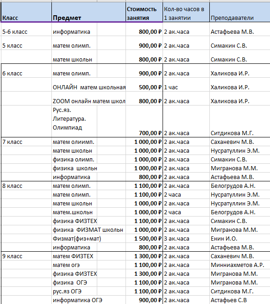Select the 500,00 ₽ price cell
Viewport: 270px width, 304px height.
pyautogui.click(x=144, y=85)
